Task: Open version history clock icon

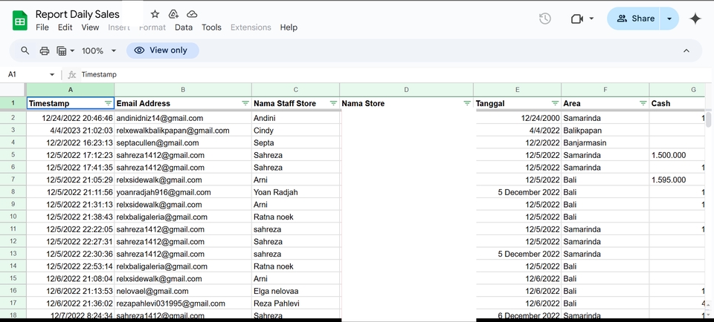Action: [x=545, y=19]
